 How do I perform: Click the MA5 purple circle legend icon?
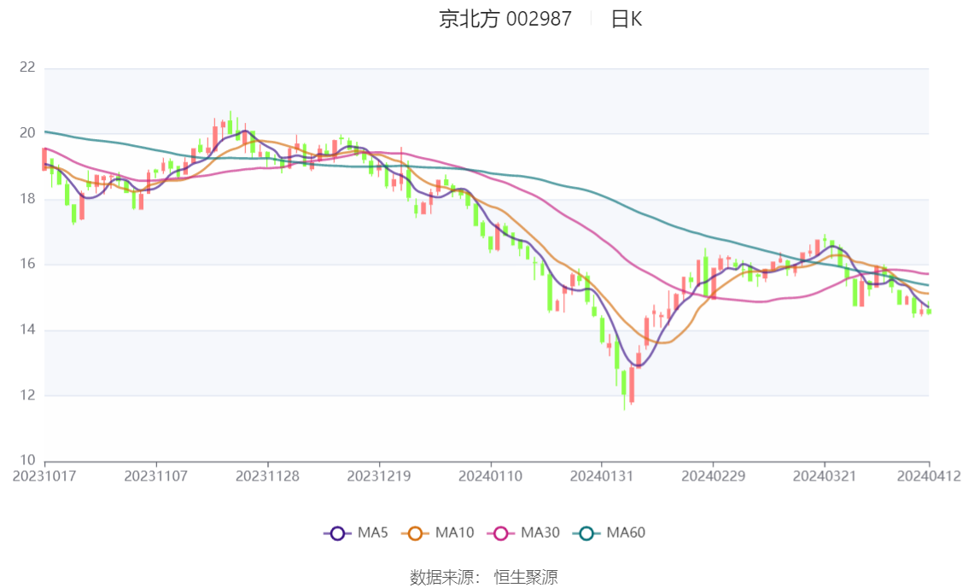[x=337, y=533]
